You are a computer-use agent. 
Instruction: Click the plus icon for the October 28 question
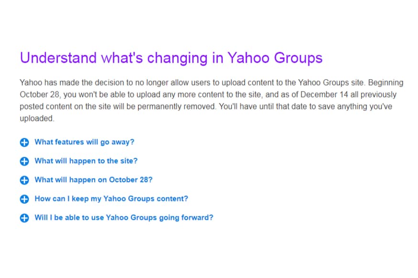(24, 180)
